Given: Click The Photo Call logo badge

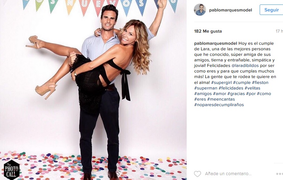Looking at the screenshot, I should (x=11, y=170).
